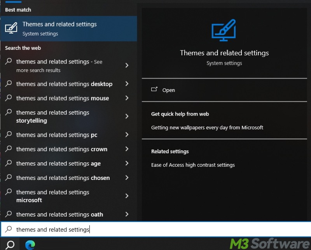Open Themes and related settings best match
Screen dimensions: 311x250
(69, 28)
